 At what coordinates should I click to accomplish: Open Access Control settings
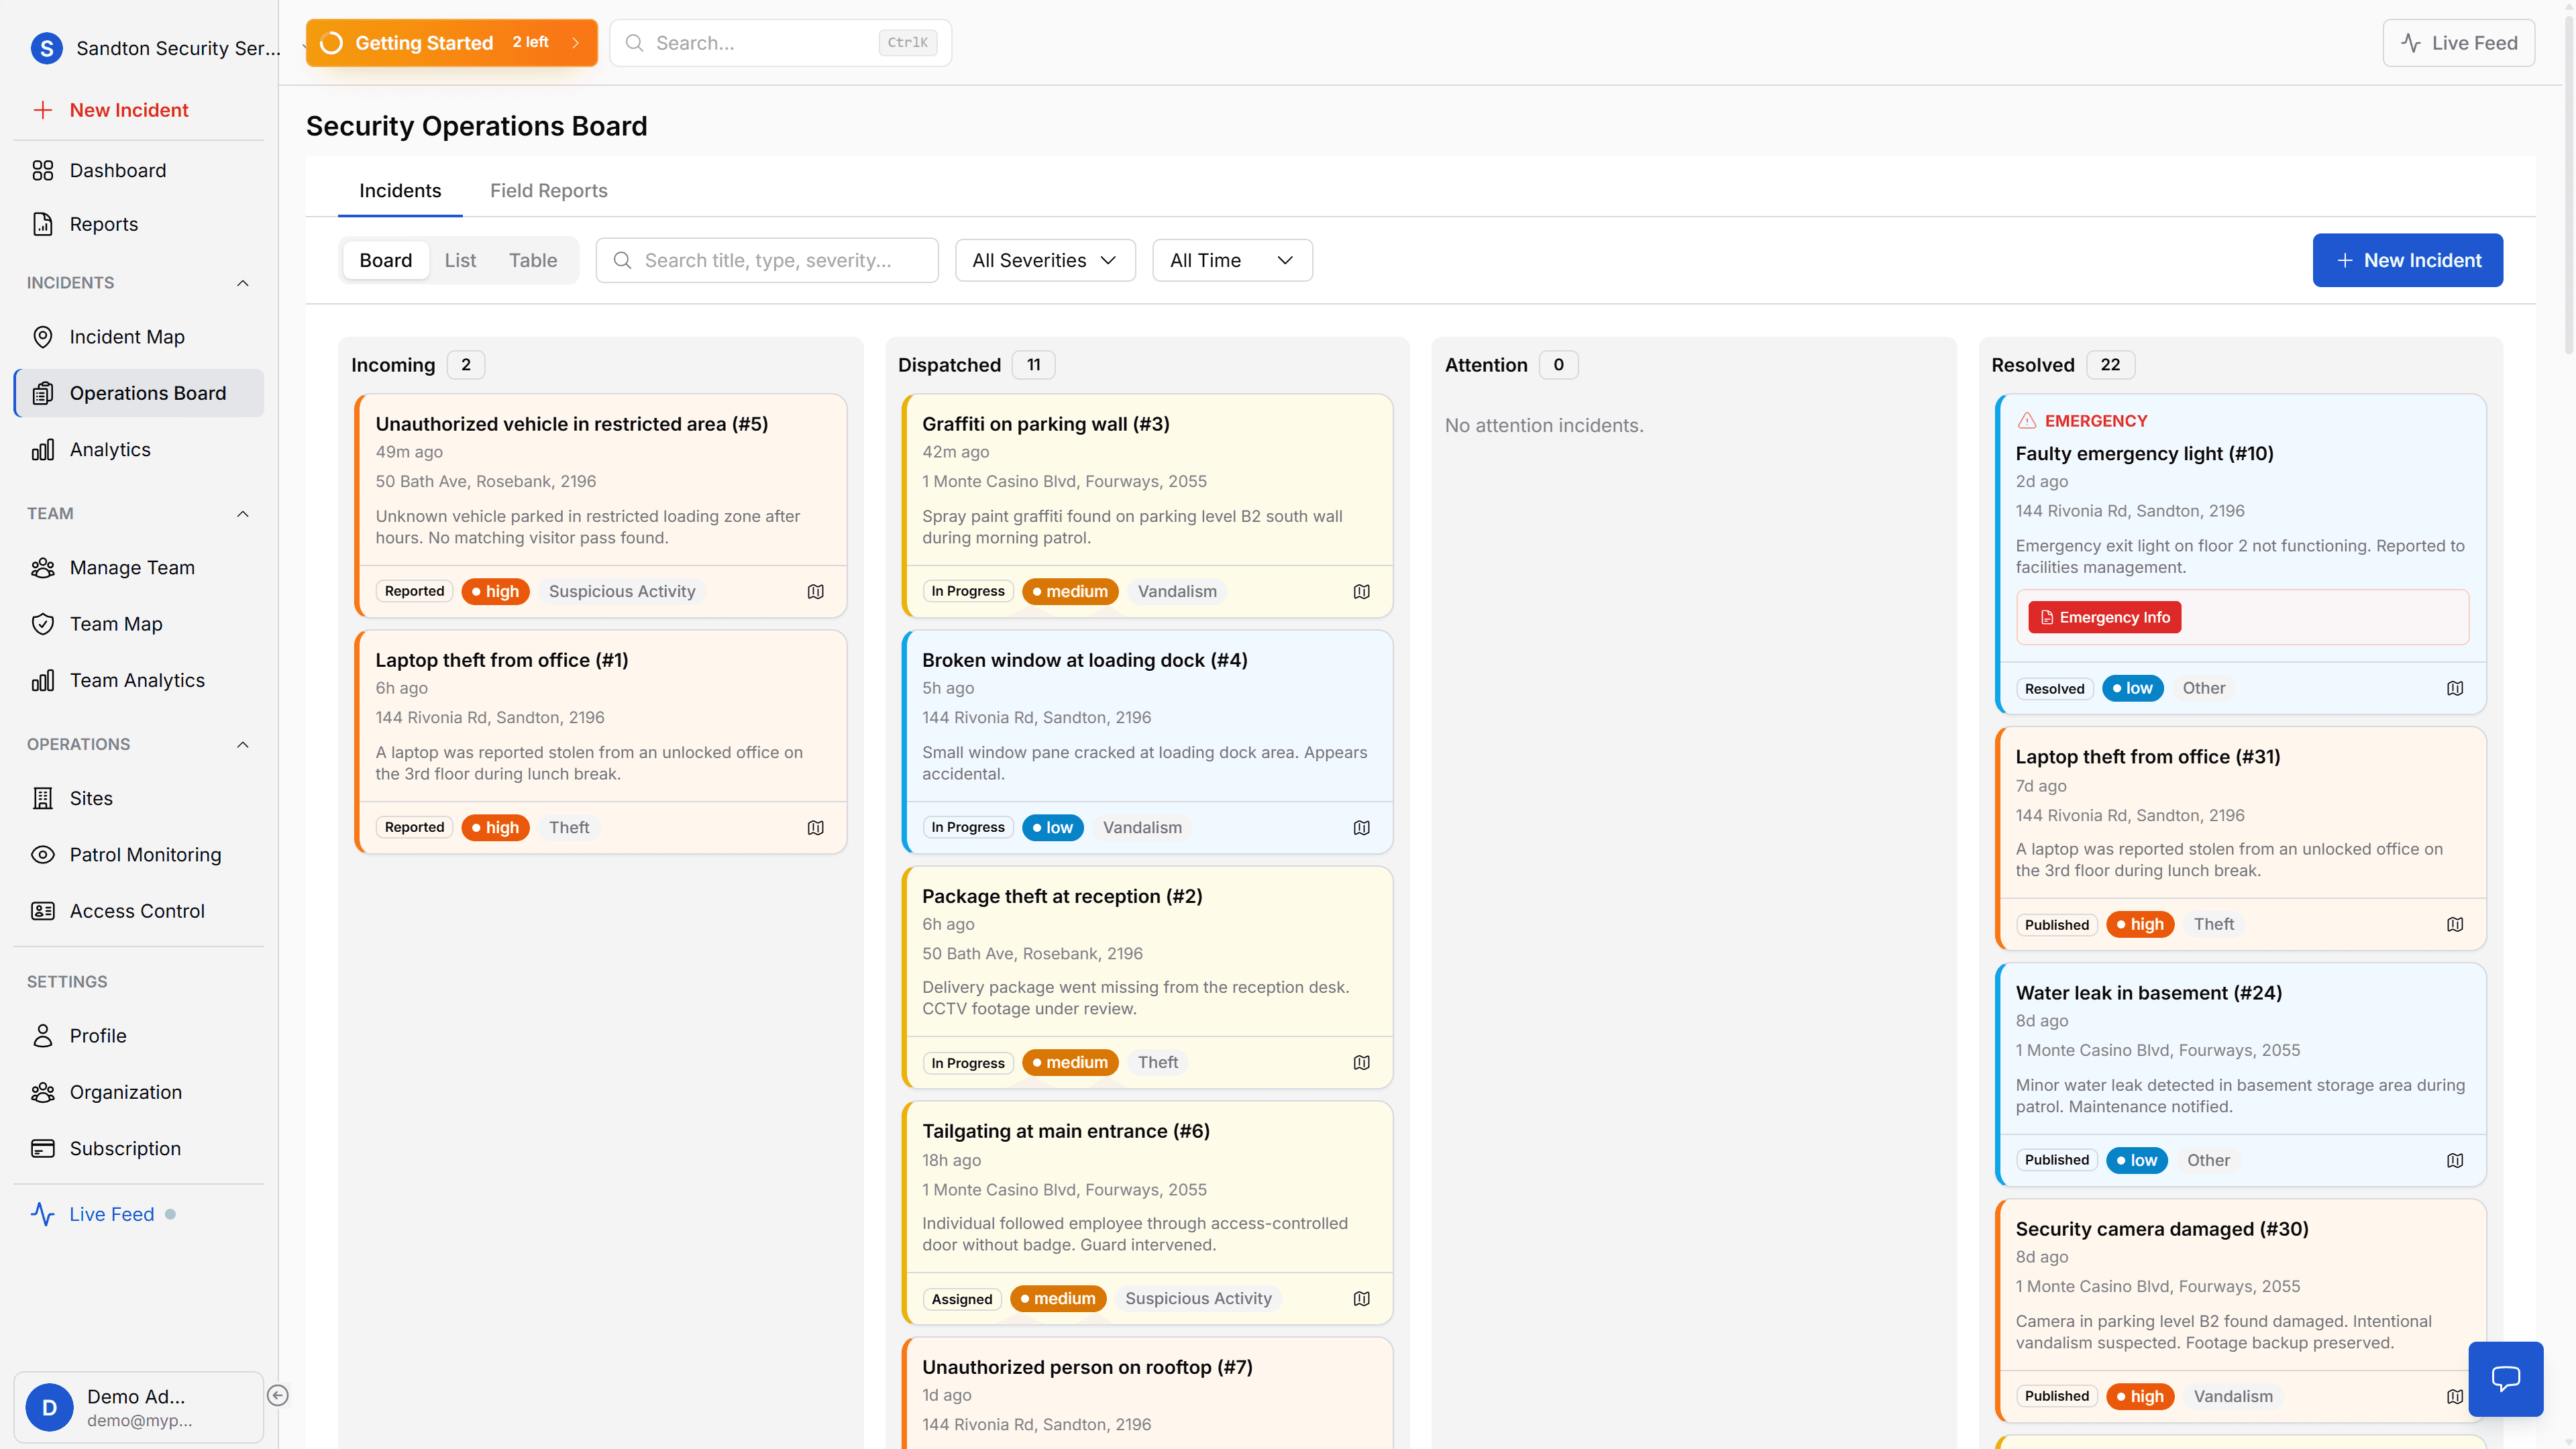click(x=136, y=911)
